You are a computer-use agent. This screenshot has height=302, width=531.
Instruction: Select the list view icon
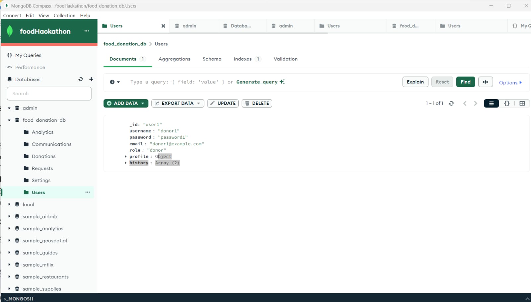click(x=491, y=103)
